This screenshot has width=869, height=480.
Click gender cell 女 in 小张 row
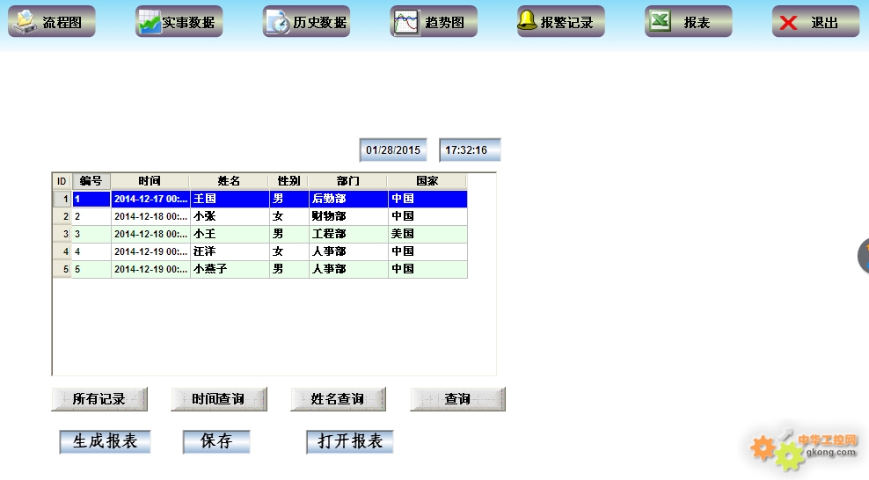coord(288,216)
